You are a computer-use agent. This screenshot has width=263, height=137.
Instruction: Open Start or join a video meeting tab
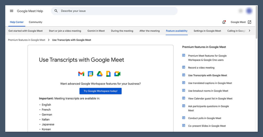point(65,31)
